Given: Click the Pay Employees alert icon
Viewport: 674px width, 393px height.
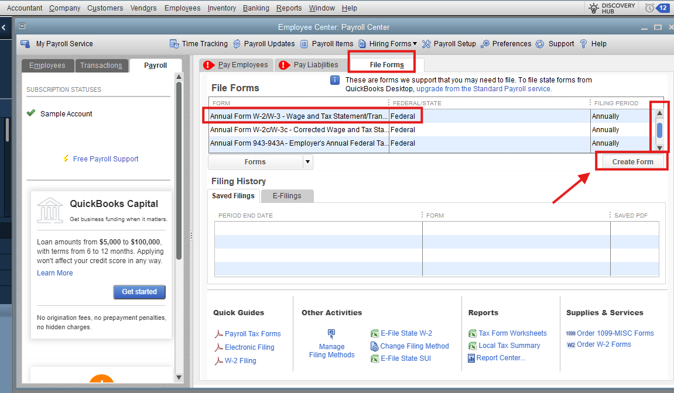Looking at the screenshot, I should (x=208, y=65).
